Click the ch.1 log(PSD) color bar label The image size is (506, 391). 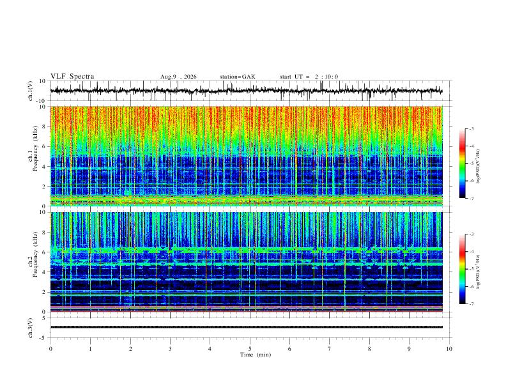point(479,167)
